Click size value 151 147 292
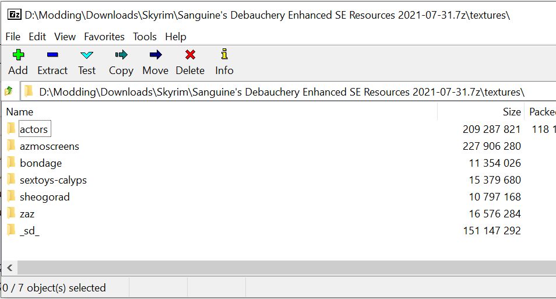Viewport: 556px width, 299px height. 491,231
